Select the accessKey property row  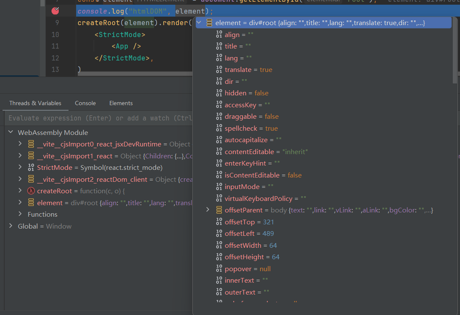click(x=323, y=105)
